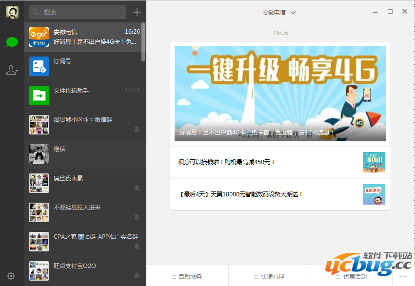Screen dimensions: 415x286
Task: Click into the 搜索 search box
Action: coord(77,12)
